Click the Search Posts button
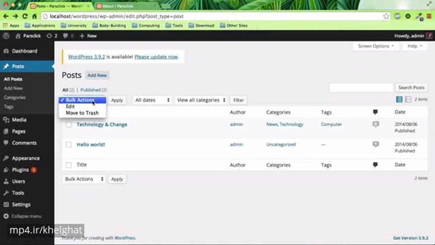The height and width of the screenshot is (245, 435). pos(412,87)
